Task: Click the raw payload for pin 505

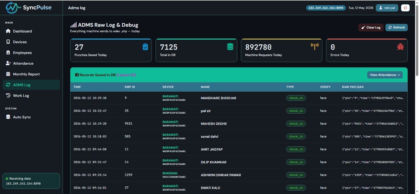Action: point(373,136)
